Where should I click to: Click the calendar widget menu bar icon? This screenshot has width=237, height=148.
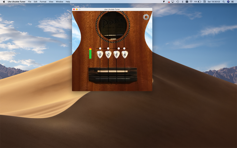204,2
